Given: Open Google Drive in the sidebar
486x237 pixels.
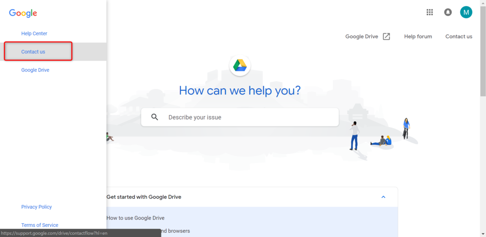Looking at the screenshot, I should pyautogui.click(x=35, y=70).
